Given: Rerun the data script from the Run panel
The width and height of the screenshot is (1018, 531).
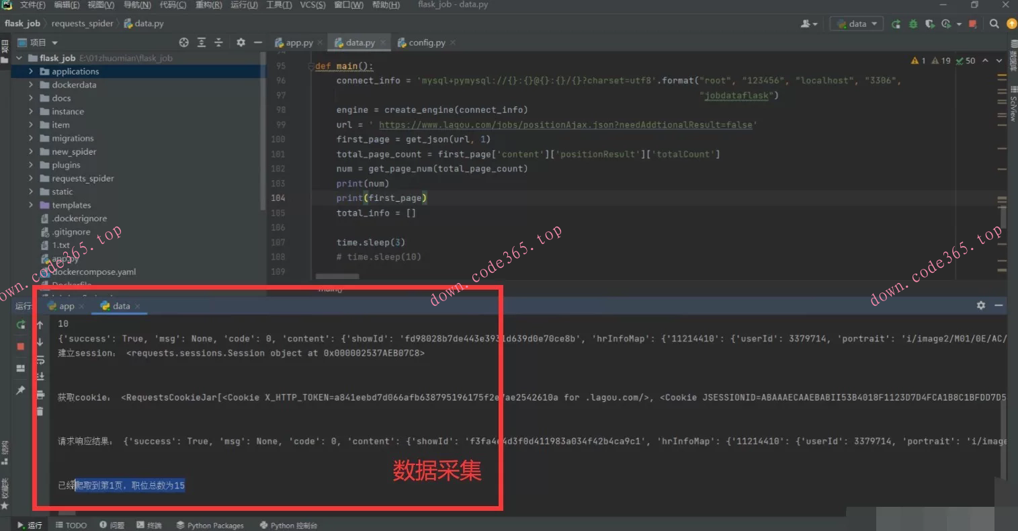Looking at the screenshot, I should [x=21, y=325].
